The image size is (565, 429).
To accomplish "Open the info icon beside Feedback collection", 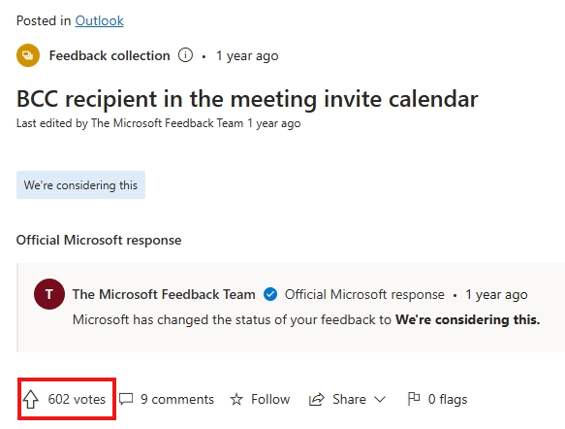I will tap(185, 55).
